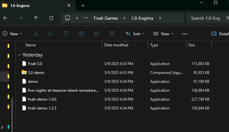Select the 5.0-demo file name
Image resolution: width=229 pixels, height=132 pixels.
pyautogui.click(x=36, y=73)
